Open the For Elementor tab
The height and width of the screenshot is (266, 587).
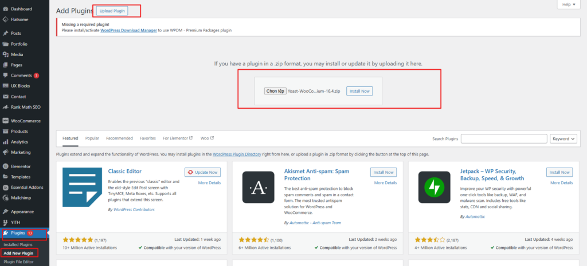point(178,138)
